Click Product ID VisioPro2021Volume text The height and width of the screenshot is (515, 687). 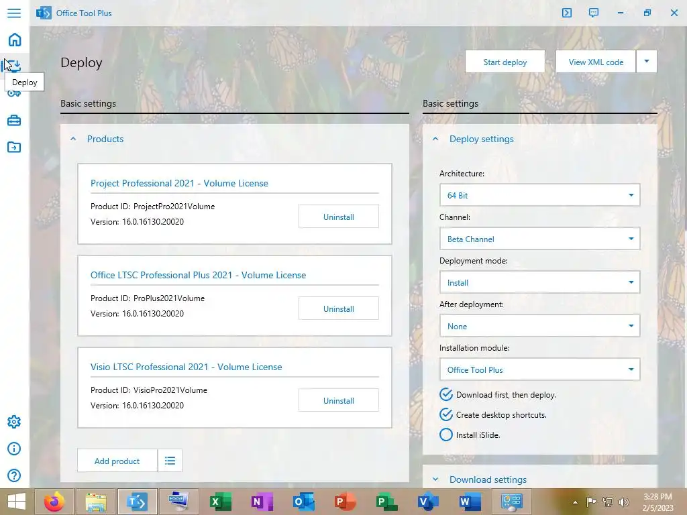[149, 390]
